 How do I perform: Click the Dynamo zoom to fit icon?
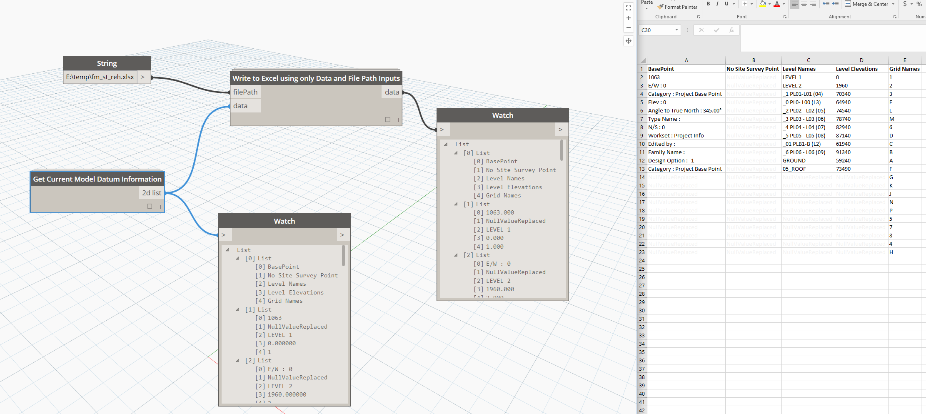coord(628,8)
